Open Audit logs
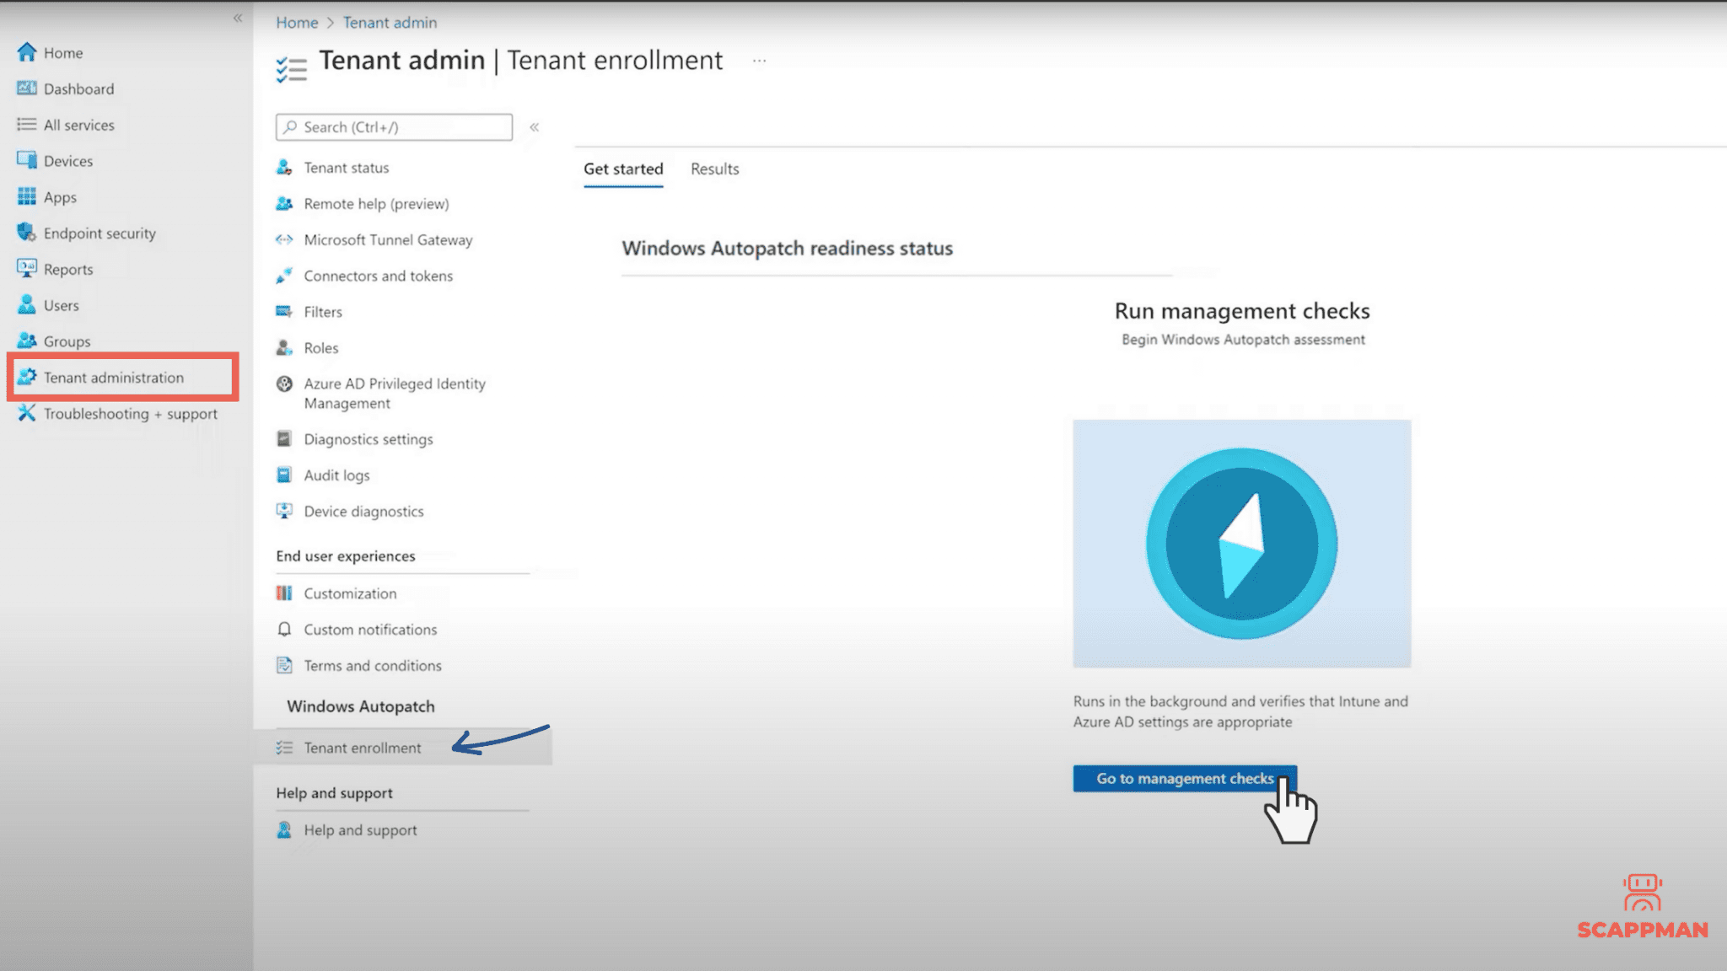The image size is (1727, 971). click(x=336, y=475)
